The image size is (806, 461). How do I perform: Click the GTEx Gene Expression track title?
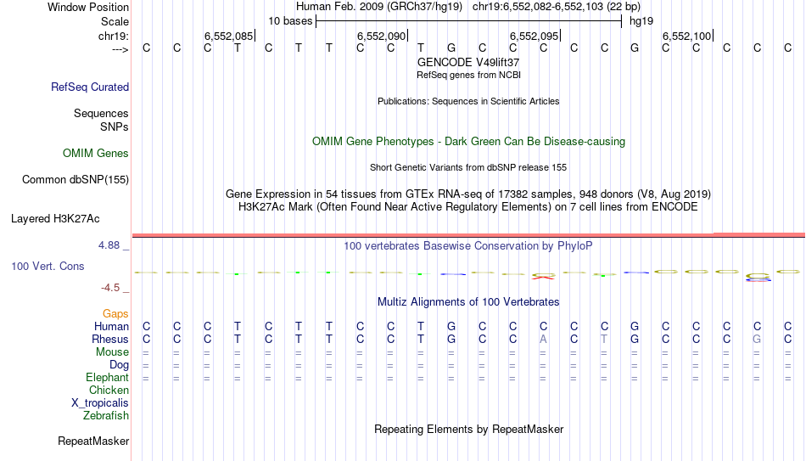tap(468, 194)
